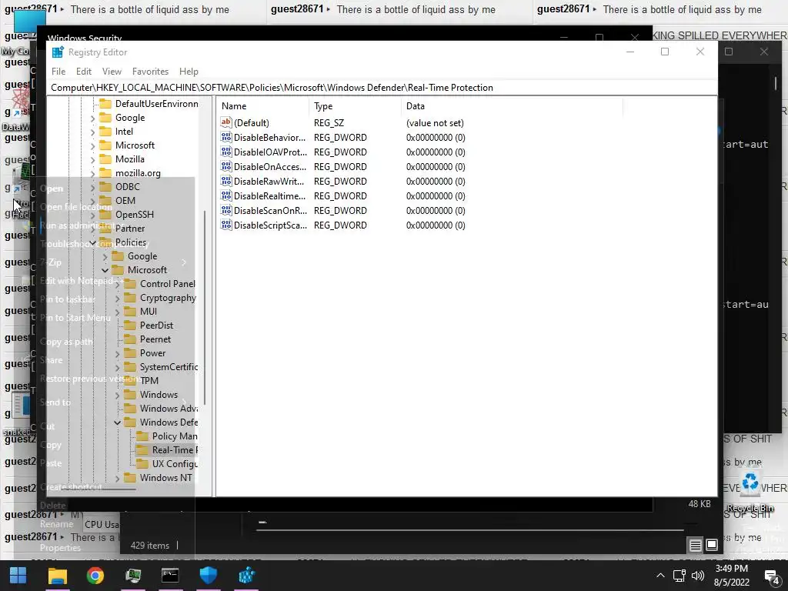788x591 pixels.
Task: Open the Help menu in Registry Editor
Action: click(x=189, y=72)
